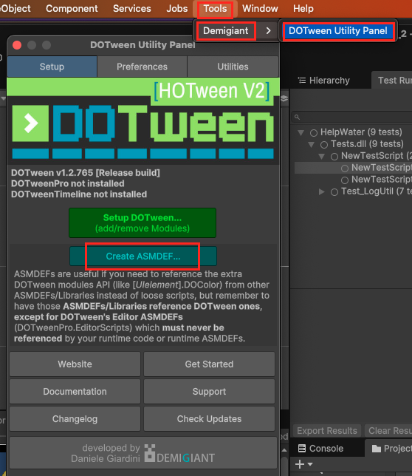Switch to the Setup tab

[52, 67]
